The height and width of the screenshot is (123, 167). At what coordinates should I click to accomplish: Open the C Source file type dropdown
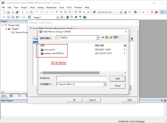[x=105, y=84]
